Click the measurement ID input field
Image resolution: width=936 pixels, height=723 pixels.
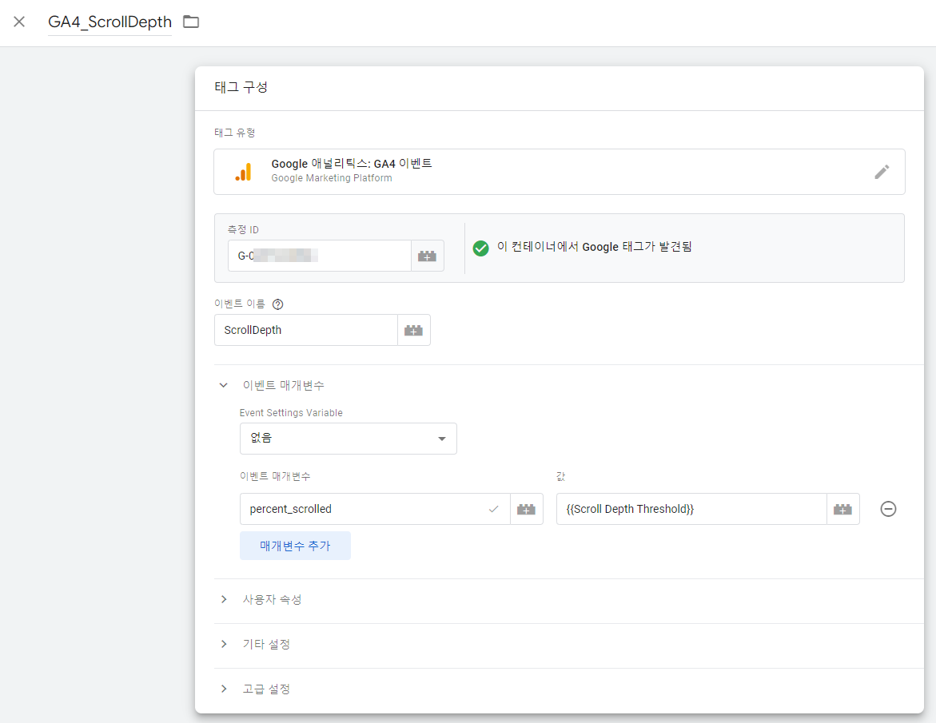pyautogui.click(x=320, y=256)
